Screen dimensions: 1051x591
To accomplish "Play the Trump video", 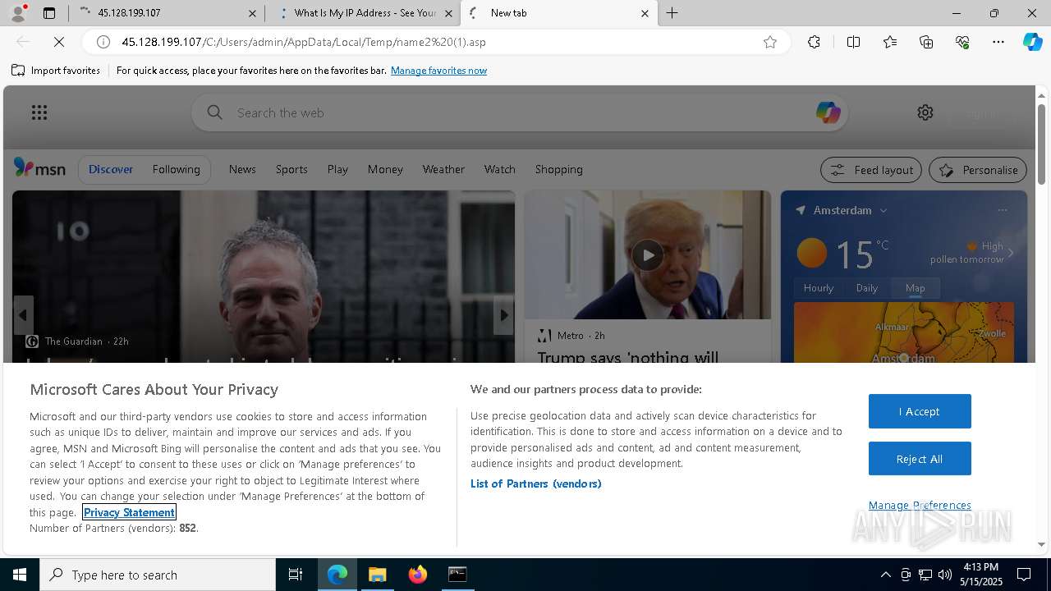I will point(647,255).
